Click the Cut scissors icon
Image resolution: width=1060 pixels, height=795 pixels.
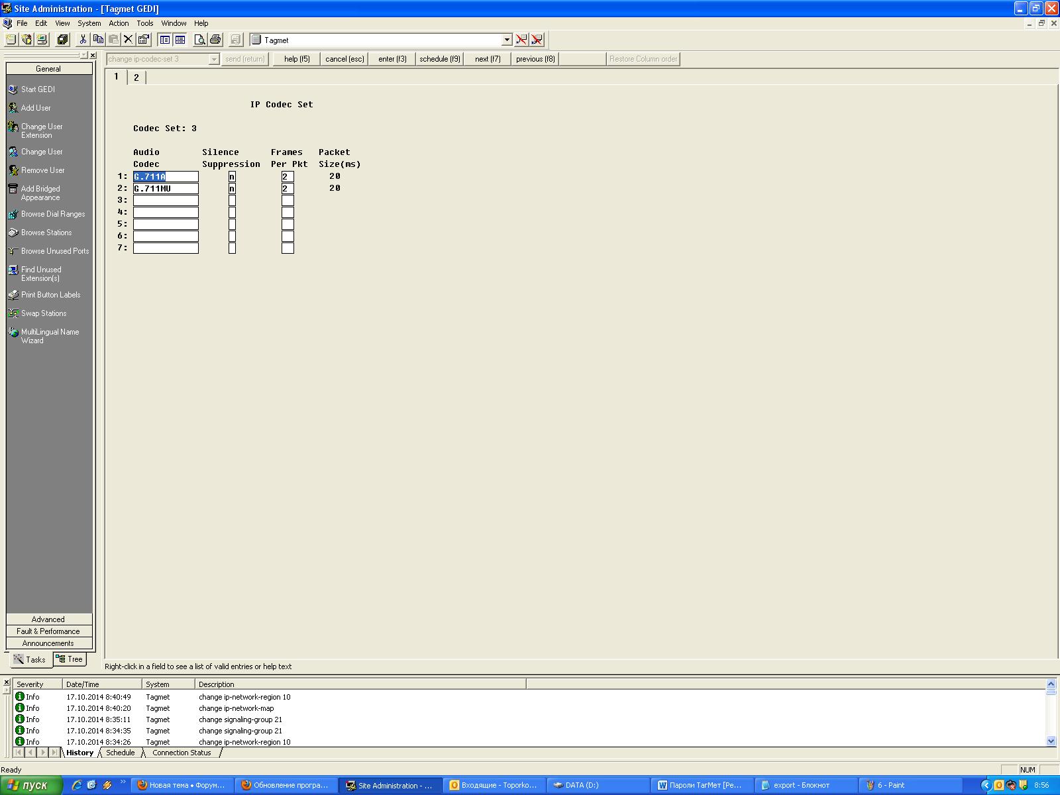coord(83,40)
